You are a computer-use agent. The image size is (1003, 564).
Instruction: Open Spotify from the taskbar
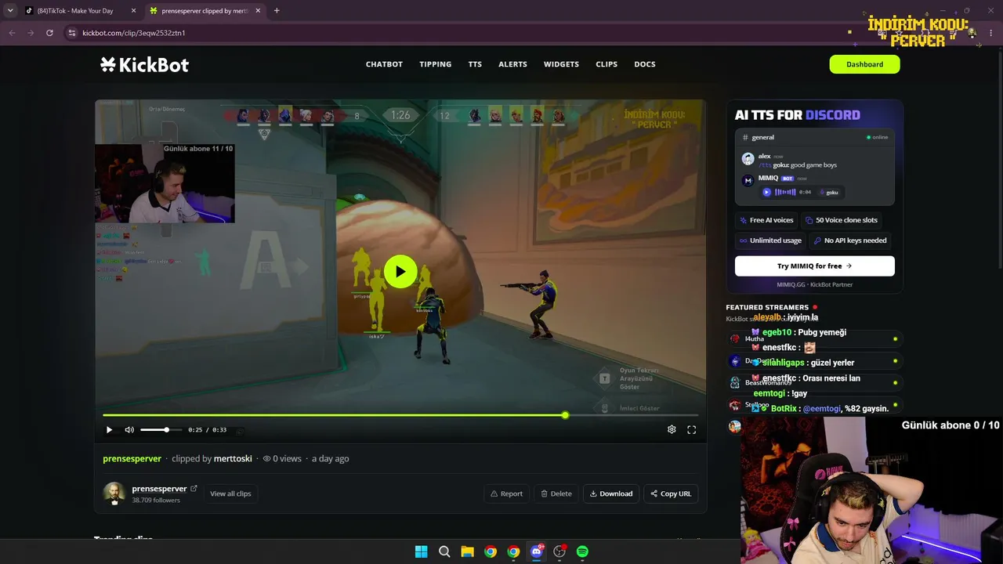pyautogui.click(x=582, y=551)
